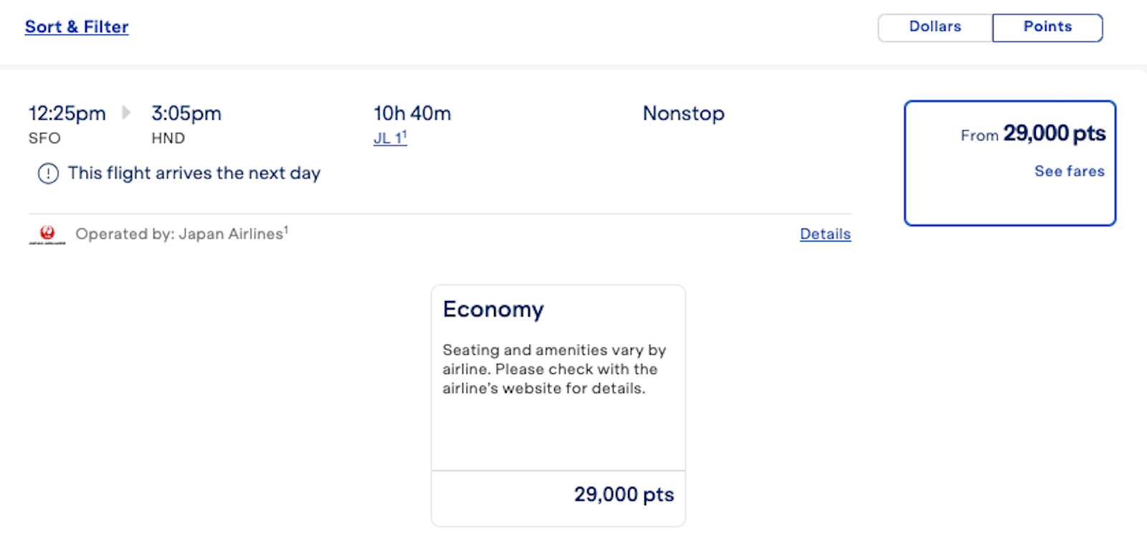Image resolution: width=1147 pixels, height=541 pixels.
Task: Click the arrow between departure and arrival times
Action: pos(127,112)
